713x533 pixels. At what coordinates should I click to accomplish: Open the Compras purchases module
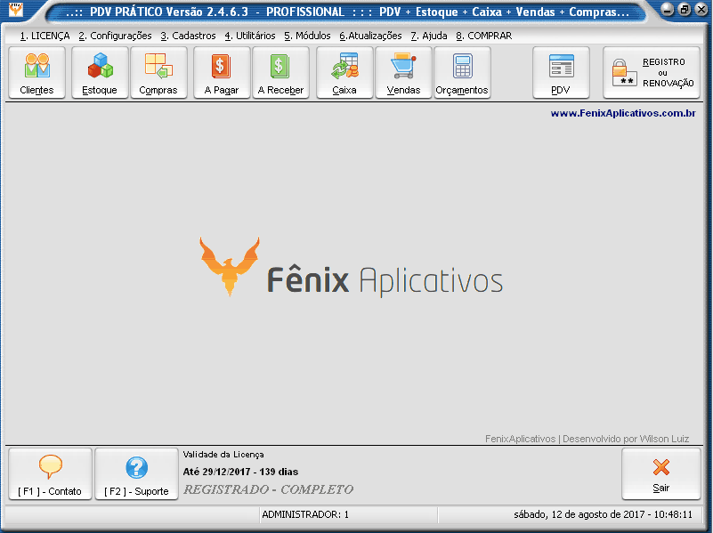click(x=158, y=73)
